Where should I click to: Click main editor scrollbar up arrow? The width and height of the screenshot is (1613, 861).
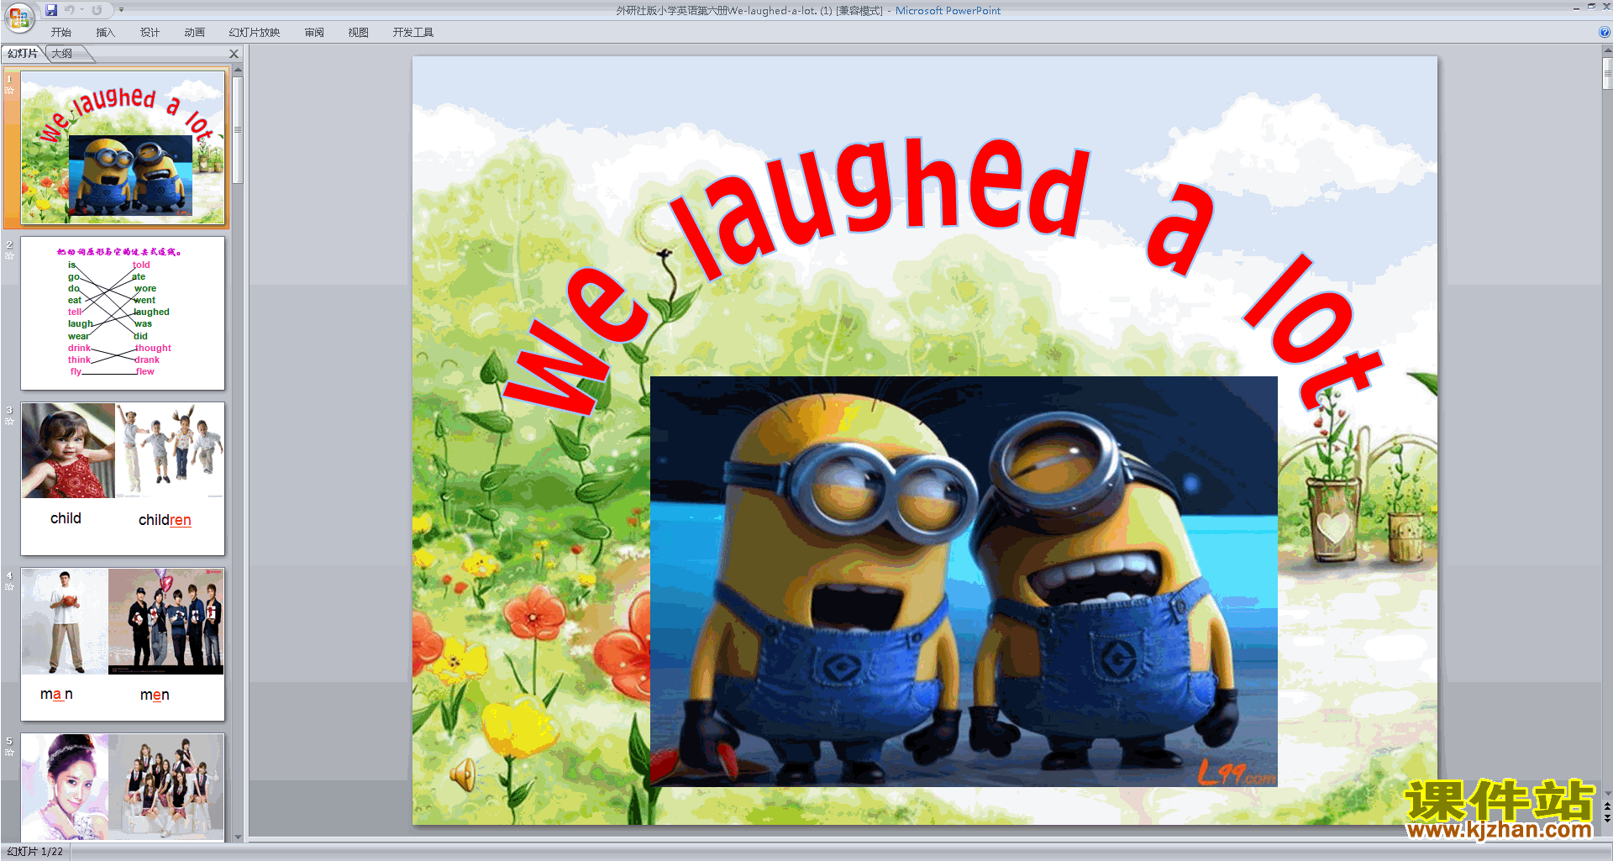click(x=1607, y=51)
